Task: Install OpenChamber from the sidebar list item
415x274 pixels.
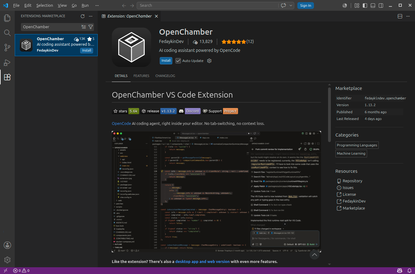Action: pos(87,51)
